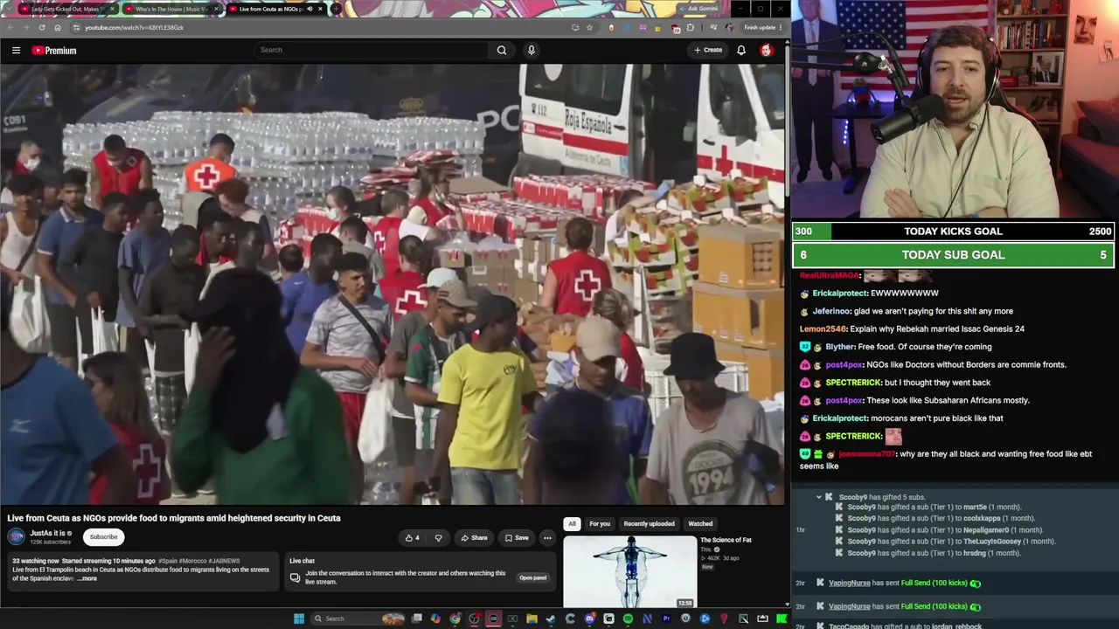Open a new browser tab

click(337, 9)
